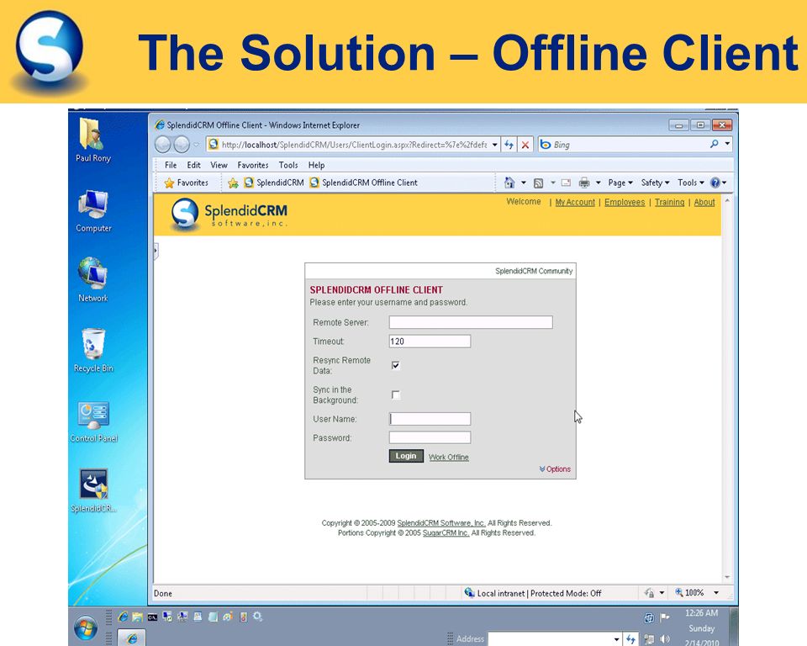807x646 pixels.
Task: Stop page loading with the red X
Action: click(x=525, y=145)
